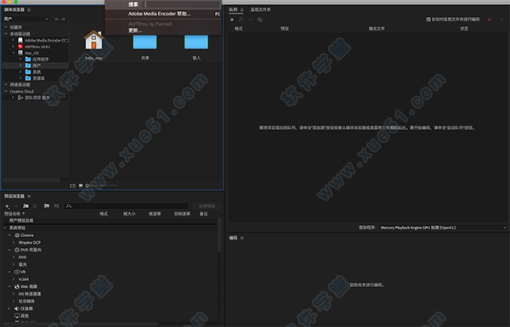Expand the Wraptor DCP preset group
This screenshot has height=327, width=510.
(14, 242)
